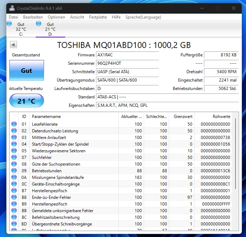This screenshot has width=246, height=237.
Task: Open the Datei menu
Action: pyautogui.click(x=14, y=17)
